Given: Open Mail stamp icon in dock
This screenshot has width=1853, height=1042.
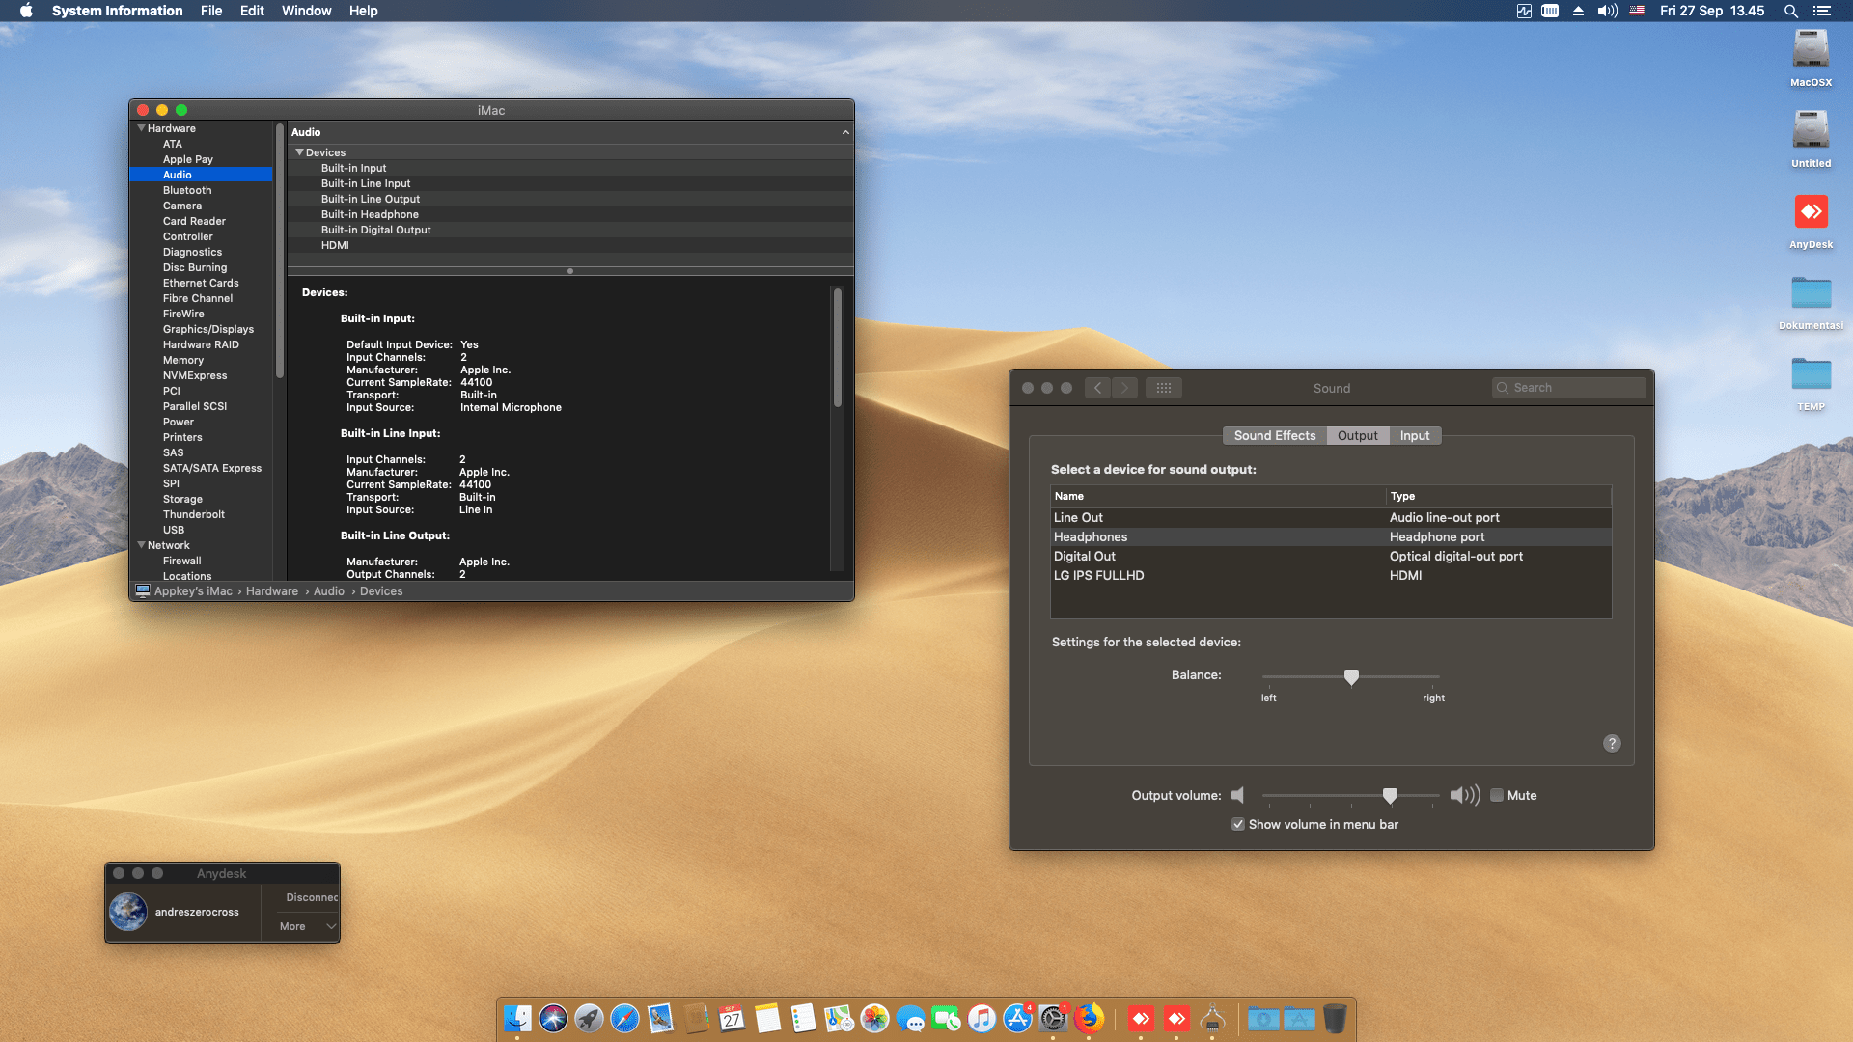Looking at the screenshot, I should pos(660,1018).
